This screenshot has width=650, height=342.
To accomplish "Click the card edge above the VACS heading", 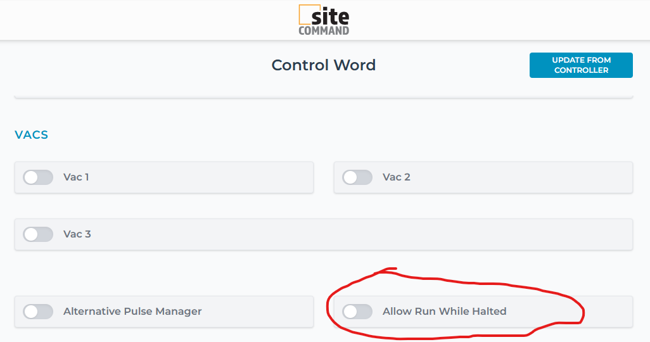I will [x=323, y=97].
